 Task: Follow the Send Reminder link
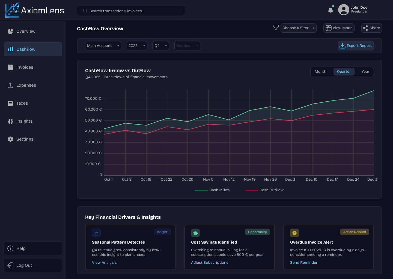(304, 263)
